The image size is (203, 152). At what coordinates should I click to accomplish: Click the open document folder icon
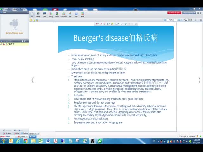coord(31,20)
